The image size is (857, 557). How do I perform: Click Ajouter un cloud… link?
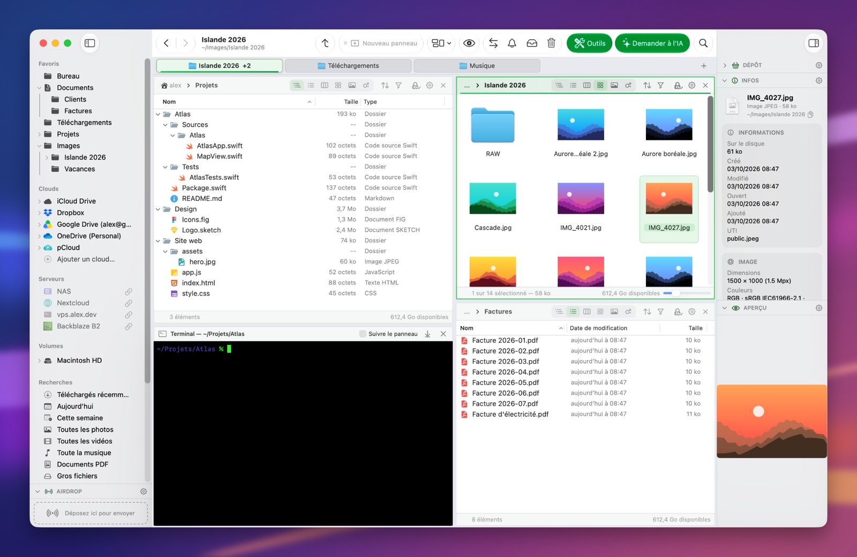86,259
